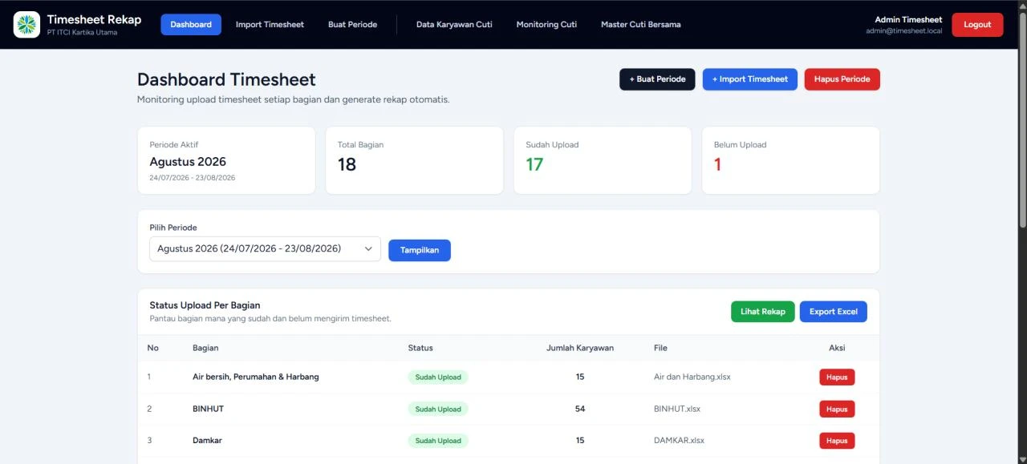Click the Belum Upload count 1
1027x464 pixels.
[x=717, y=164]
